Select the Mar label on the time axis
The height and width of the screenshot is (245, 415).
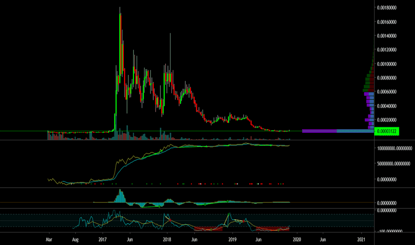(x=49, y=240)
